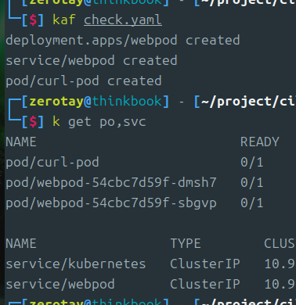The image size is (296, 305).
Task: Click the 0/1 value for curl-pod
Action: click(251, 163)
